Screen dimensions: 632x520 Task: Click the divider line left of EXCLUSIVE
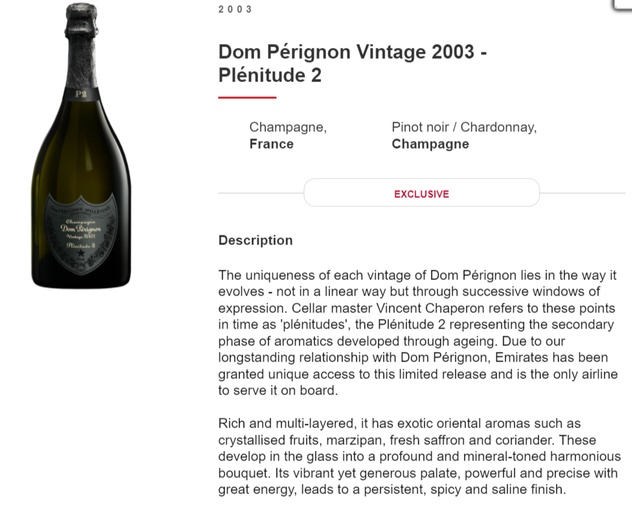[x=260, y=193]
